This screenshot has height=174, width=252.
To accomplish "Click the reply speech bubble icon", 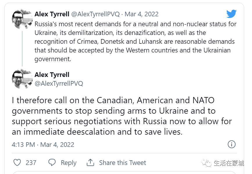I will pyautogui.click(x=52, y=162).
